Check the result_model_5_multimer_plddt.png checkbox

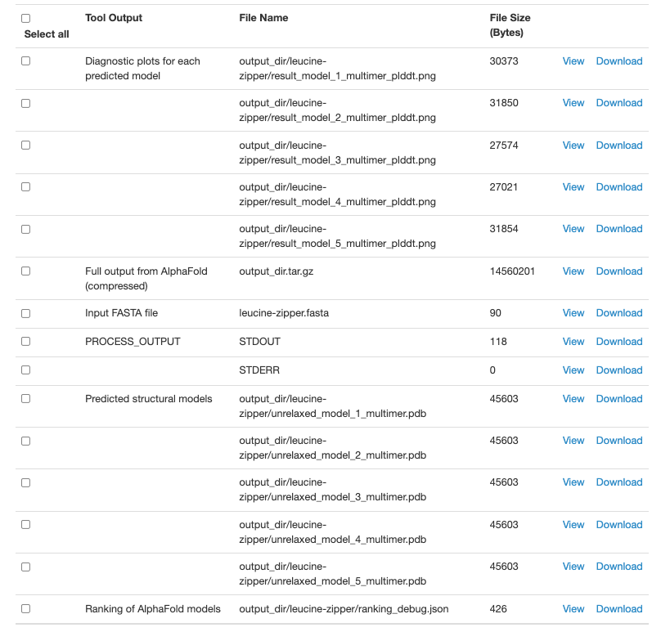point(25,229)
